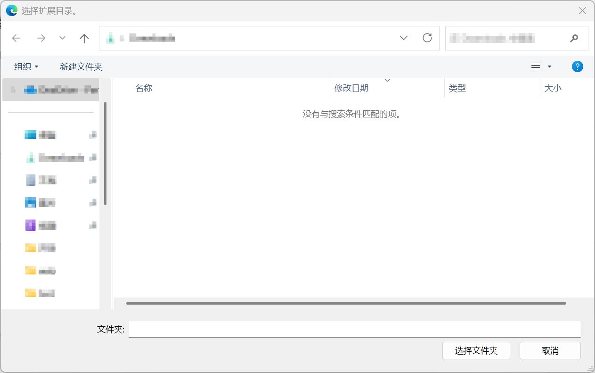Go up one directory level

(84, 38)
